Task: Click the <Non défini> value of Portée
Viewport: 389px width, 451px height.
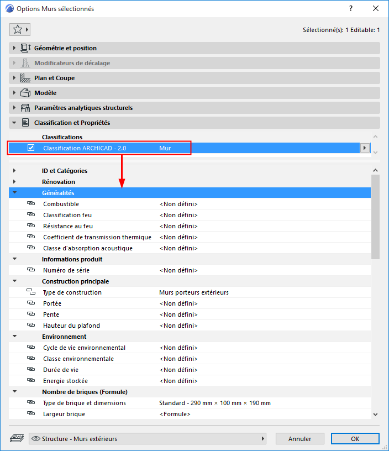Action: [178, 303]
